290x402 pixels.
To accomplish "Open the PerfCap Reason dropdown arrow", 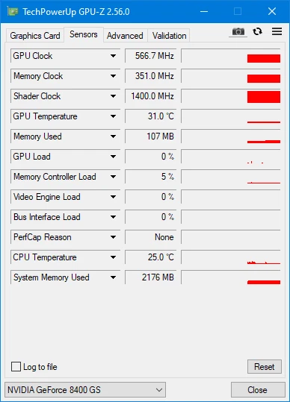I will 113,237.
